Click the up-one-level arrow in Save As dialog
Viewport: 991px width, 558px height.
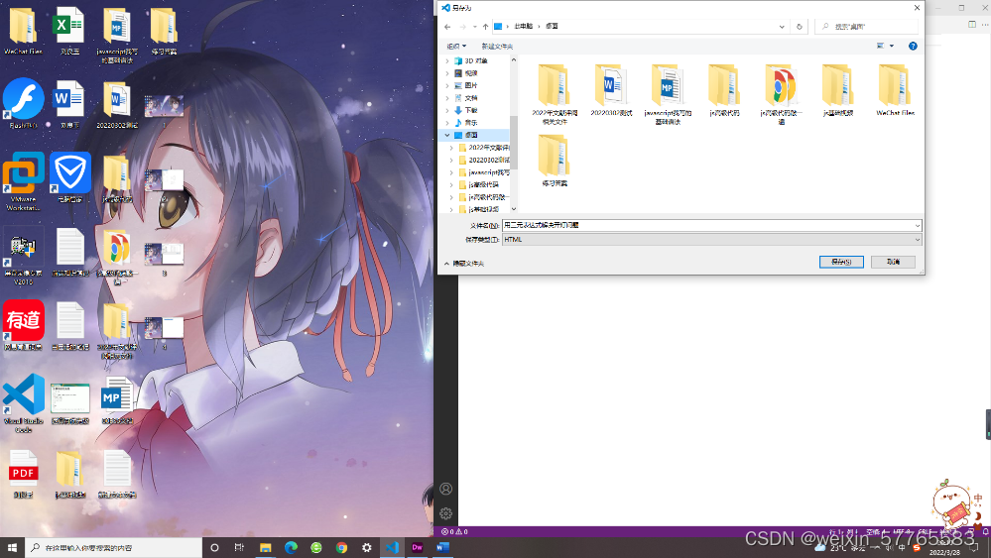pyautogui.click(x=485, y=27)
